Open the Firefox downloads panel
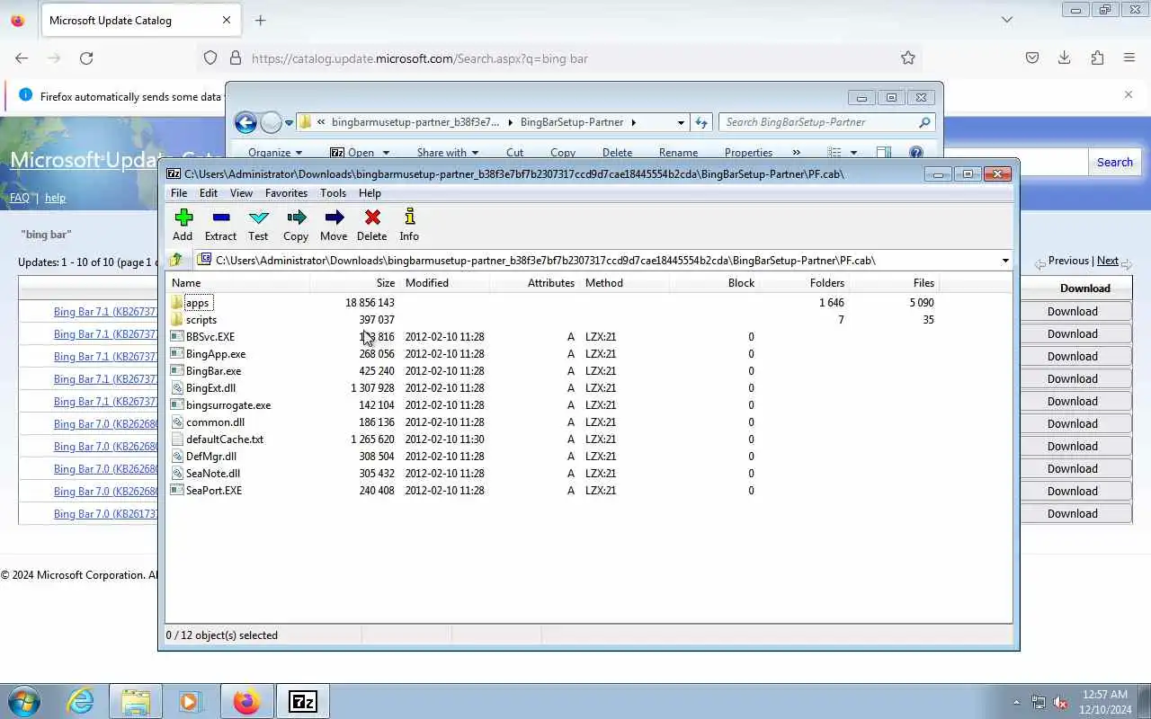The width and height of the screenshot is (1151, 719). coord(1065,58)
